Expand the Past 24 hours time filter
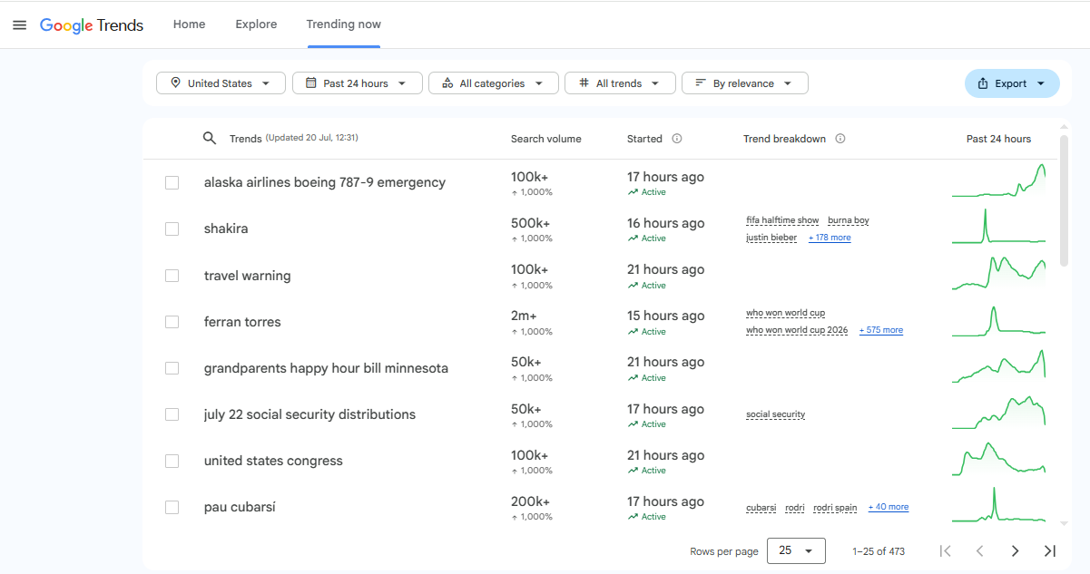The width and height of the screenshot is (1090, 574). tap(358, 83)
